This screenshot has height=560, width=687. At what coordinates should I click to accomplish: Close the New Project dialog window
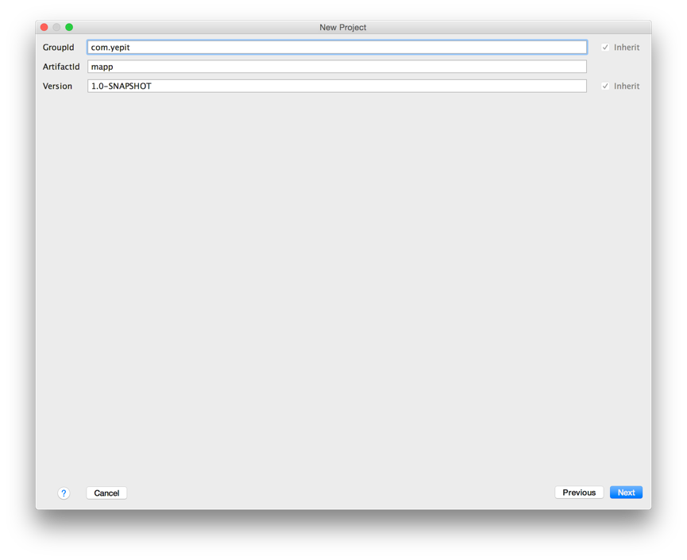pos(44,27)
